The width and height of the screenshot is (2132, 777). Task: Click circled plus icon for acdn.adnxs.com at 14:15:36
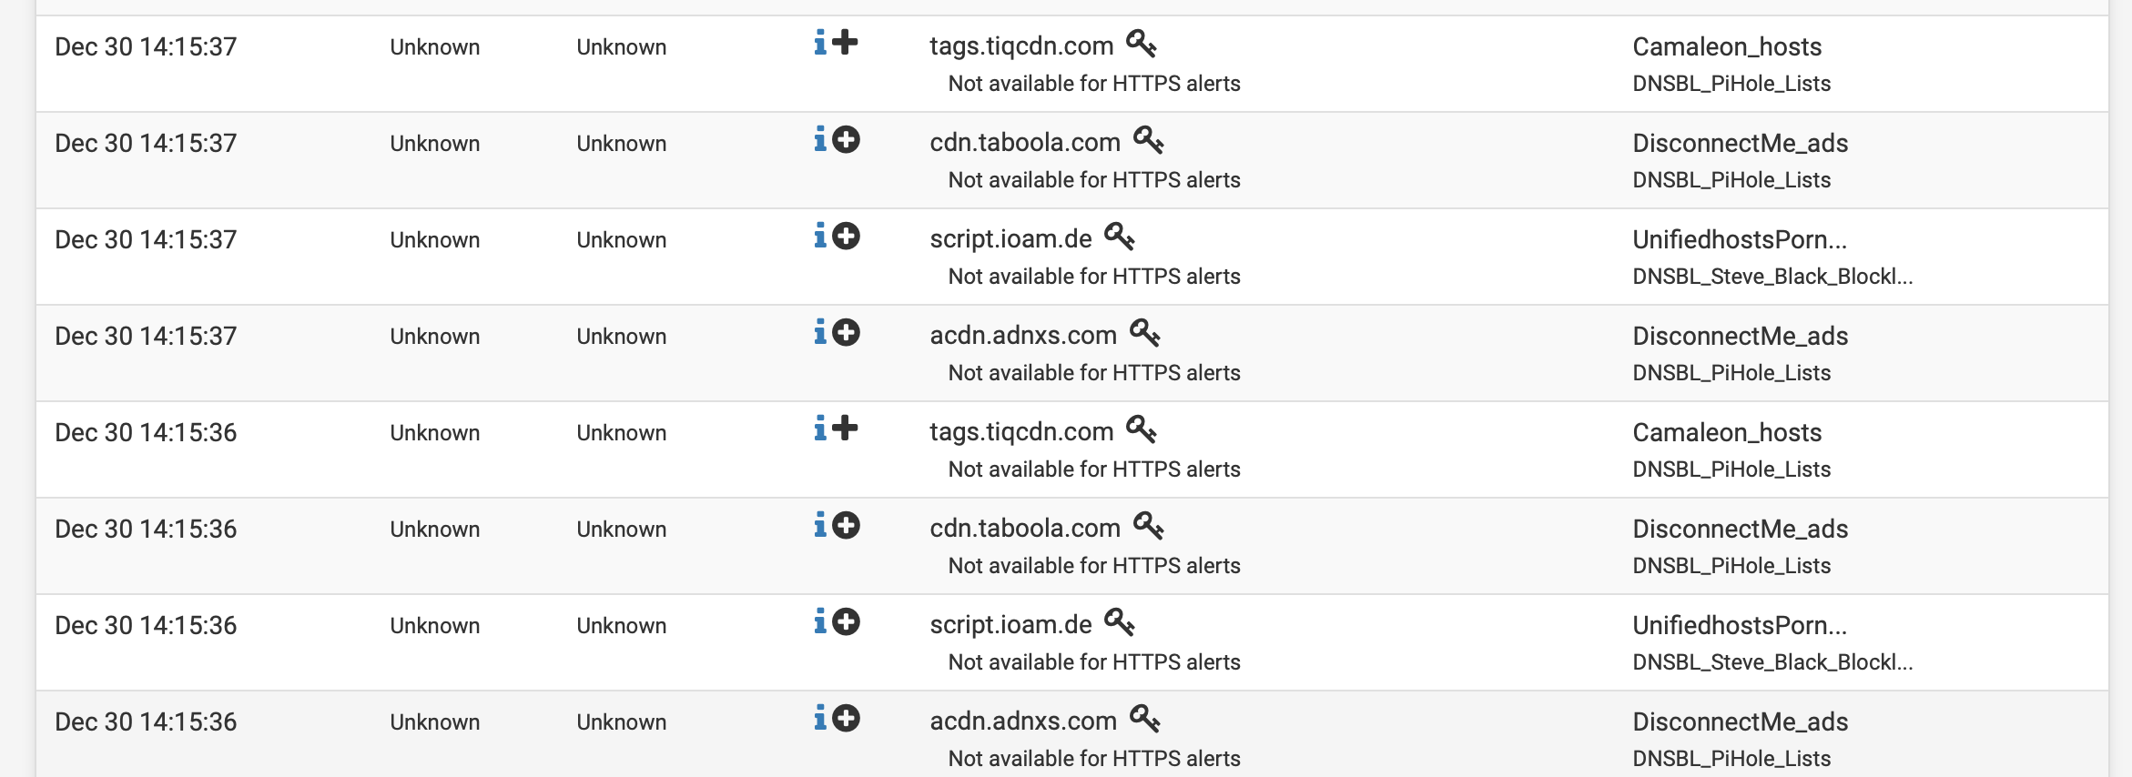tap(847, 718)
